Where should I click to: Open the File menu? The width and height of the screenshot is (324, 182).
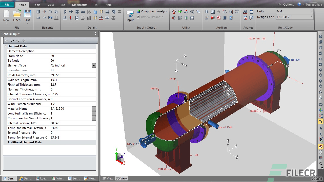(x=7, y=5)
